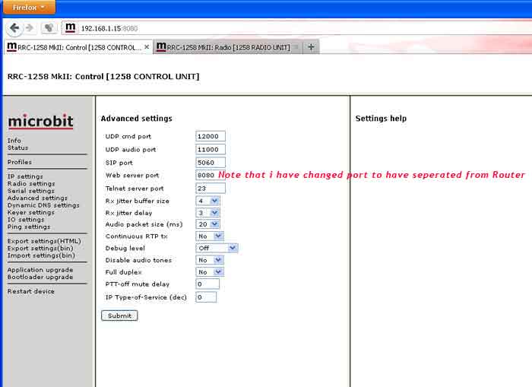Open Bootloader upgrade link
The image size is (532, 387).
click(x=40, y=277)
